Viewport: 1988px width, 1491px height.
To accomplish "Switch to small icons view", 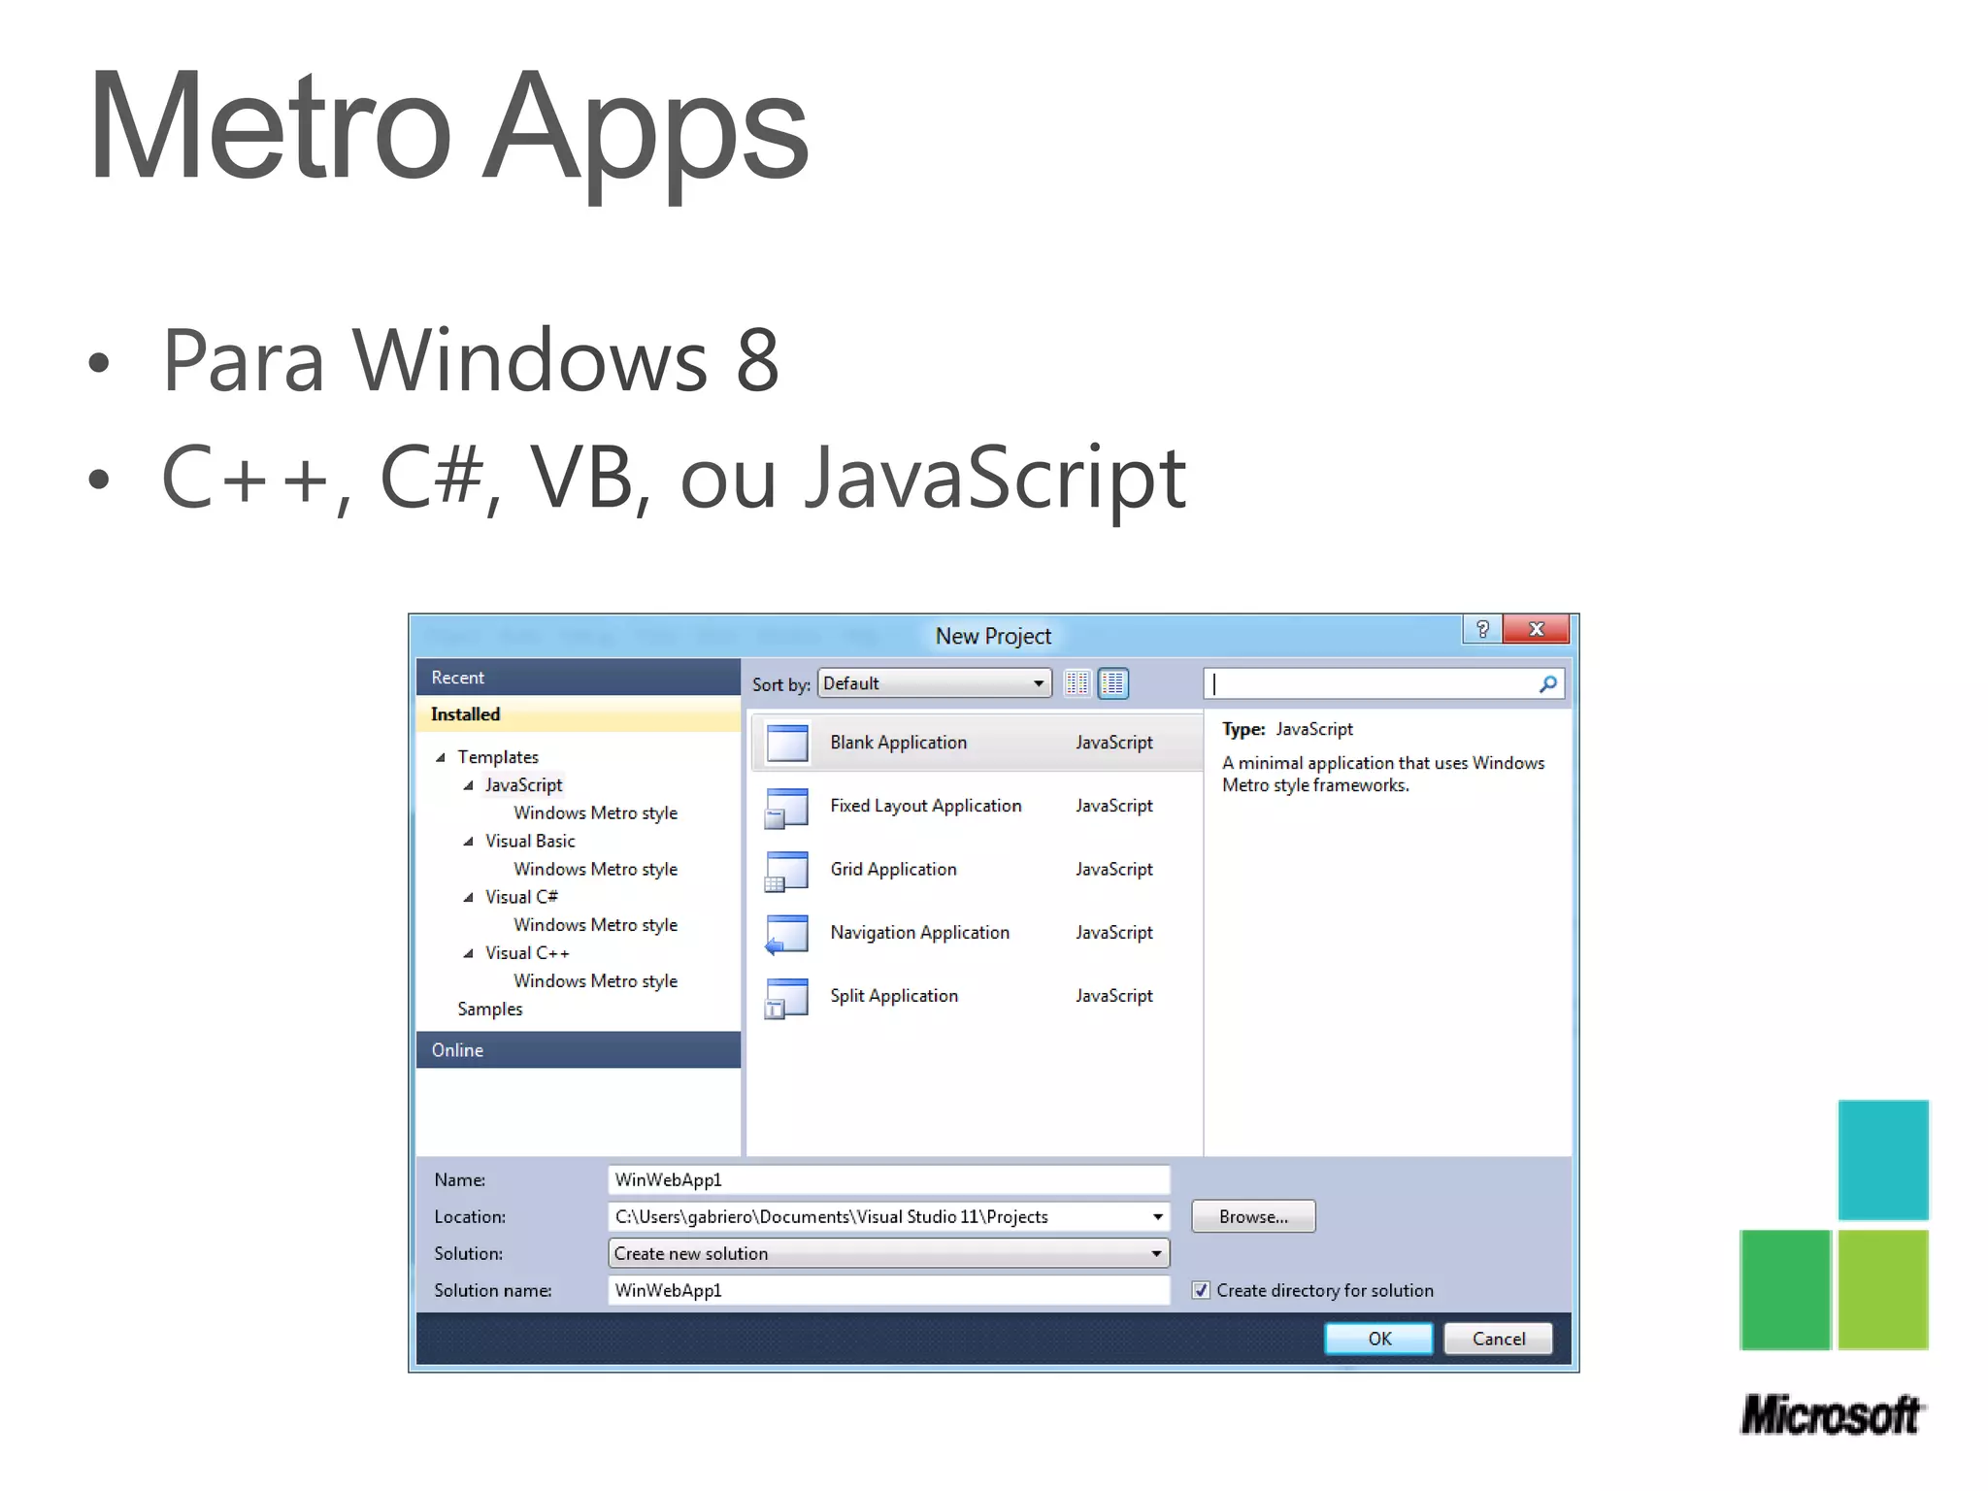I will coord(1077,683).
